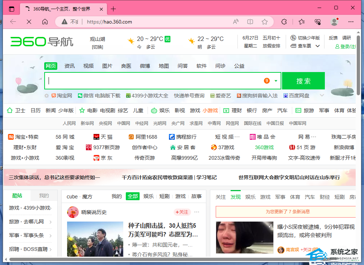Expand 招聘·BOSS直聘 sidebar chevron

[51, 249]
